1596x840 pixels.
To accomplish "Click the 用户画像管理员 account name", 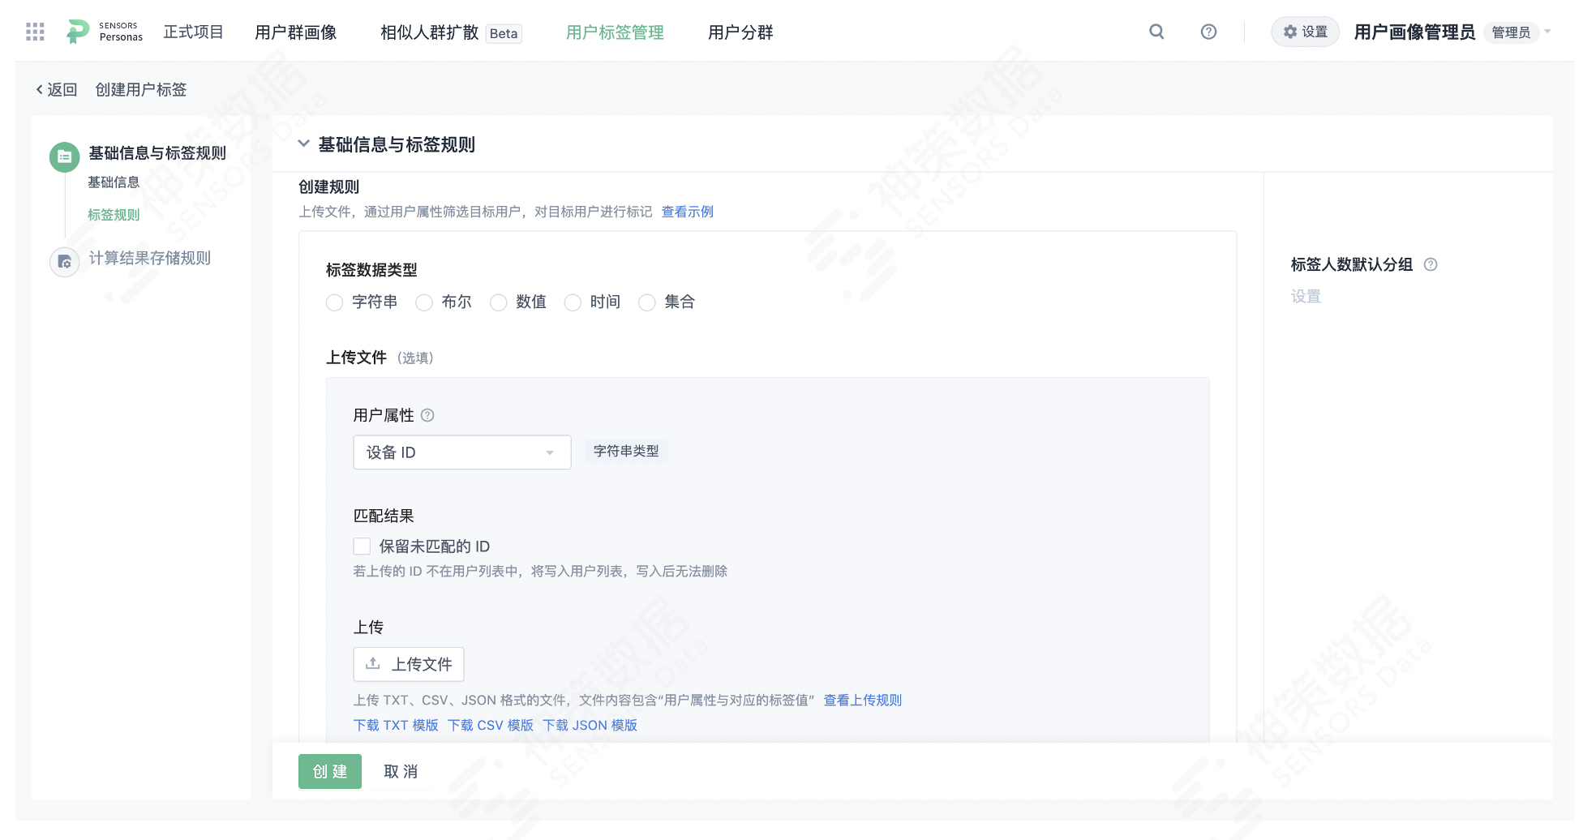I will pyautogui.click(x=1414, y=32).
